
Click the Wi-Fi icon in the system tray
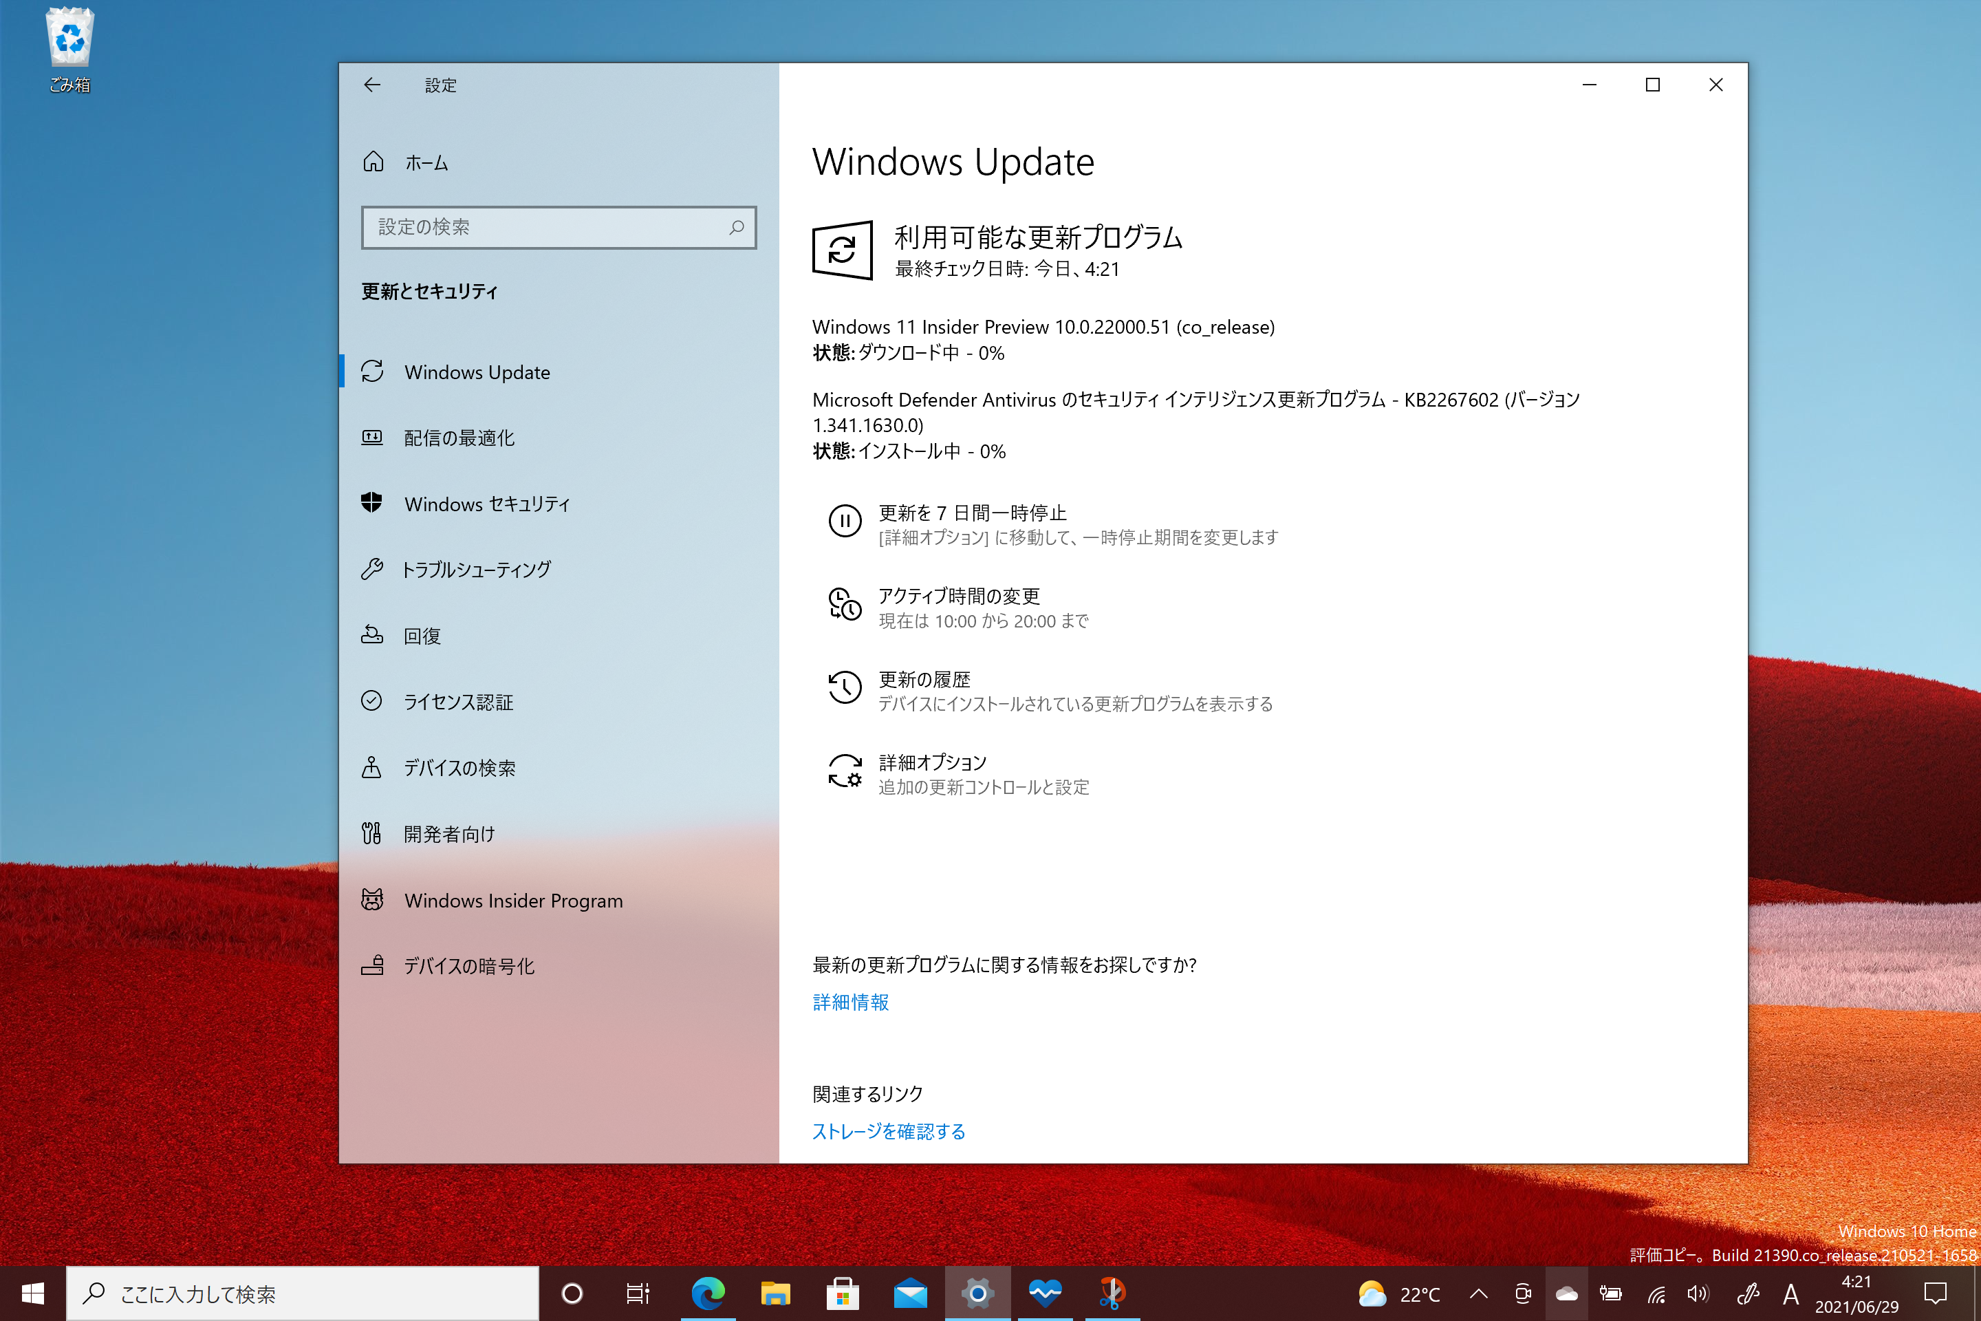click(1656, 1293)
